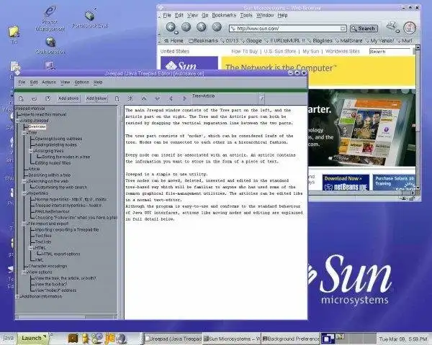The width and height of the screenshot is (432, 345).
Task: Click the sun.com Search input field
Action: [390, 52]
